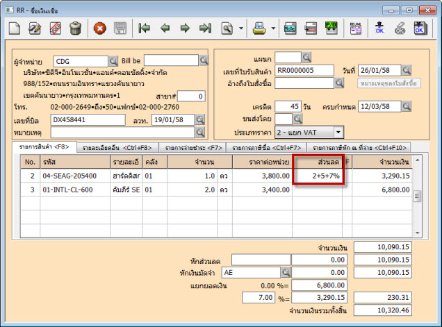Click the red-striped list toolbar icon
Image resolution: width=442 pixels, height=327 pixels.
click(311, 28)
